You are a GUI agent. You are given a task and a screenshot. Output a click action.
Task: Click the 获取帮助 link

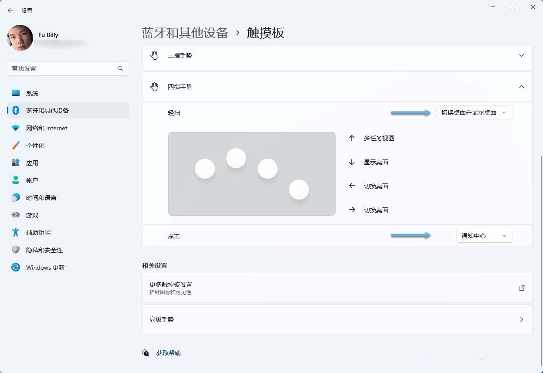coord(168,353)
